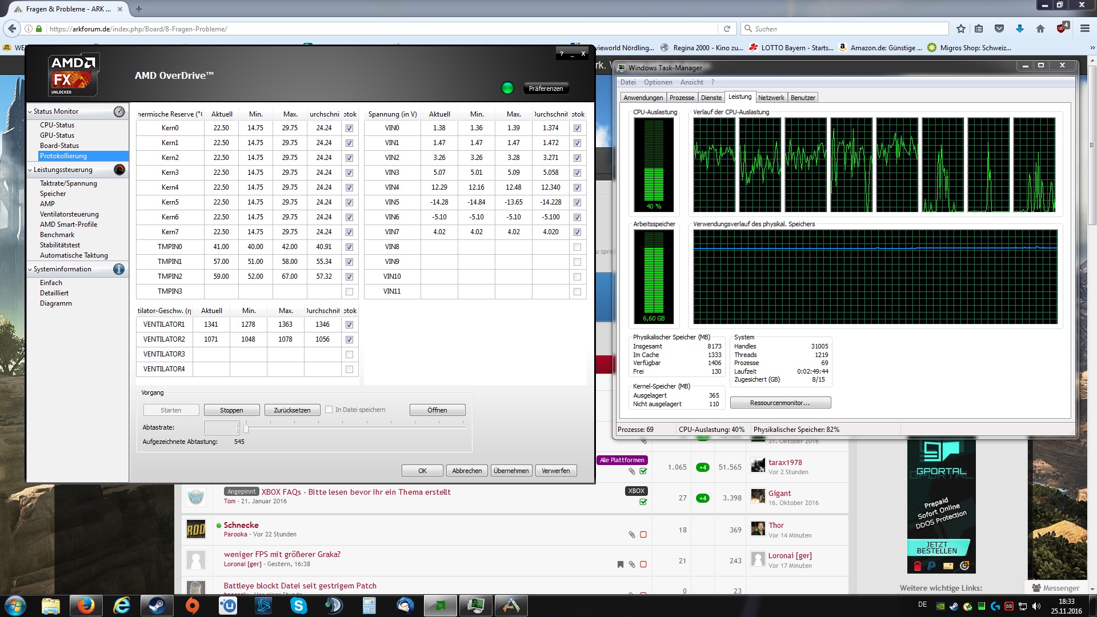Open Datei menu in Task Manager
Screen dimensions: 1097x617
[x=628, y=82]
